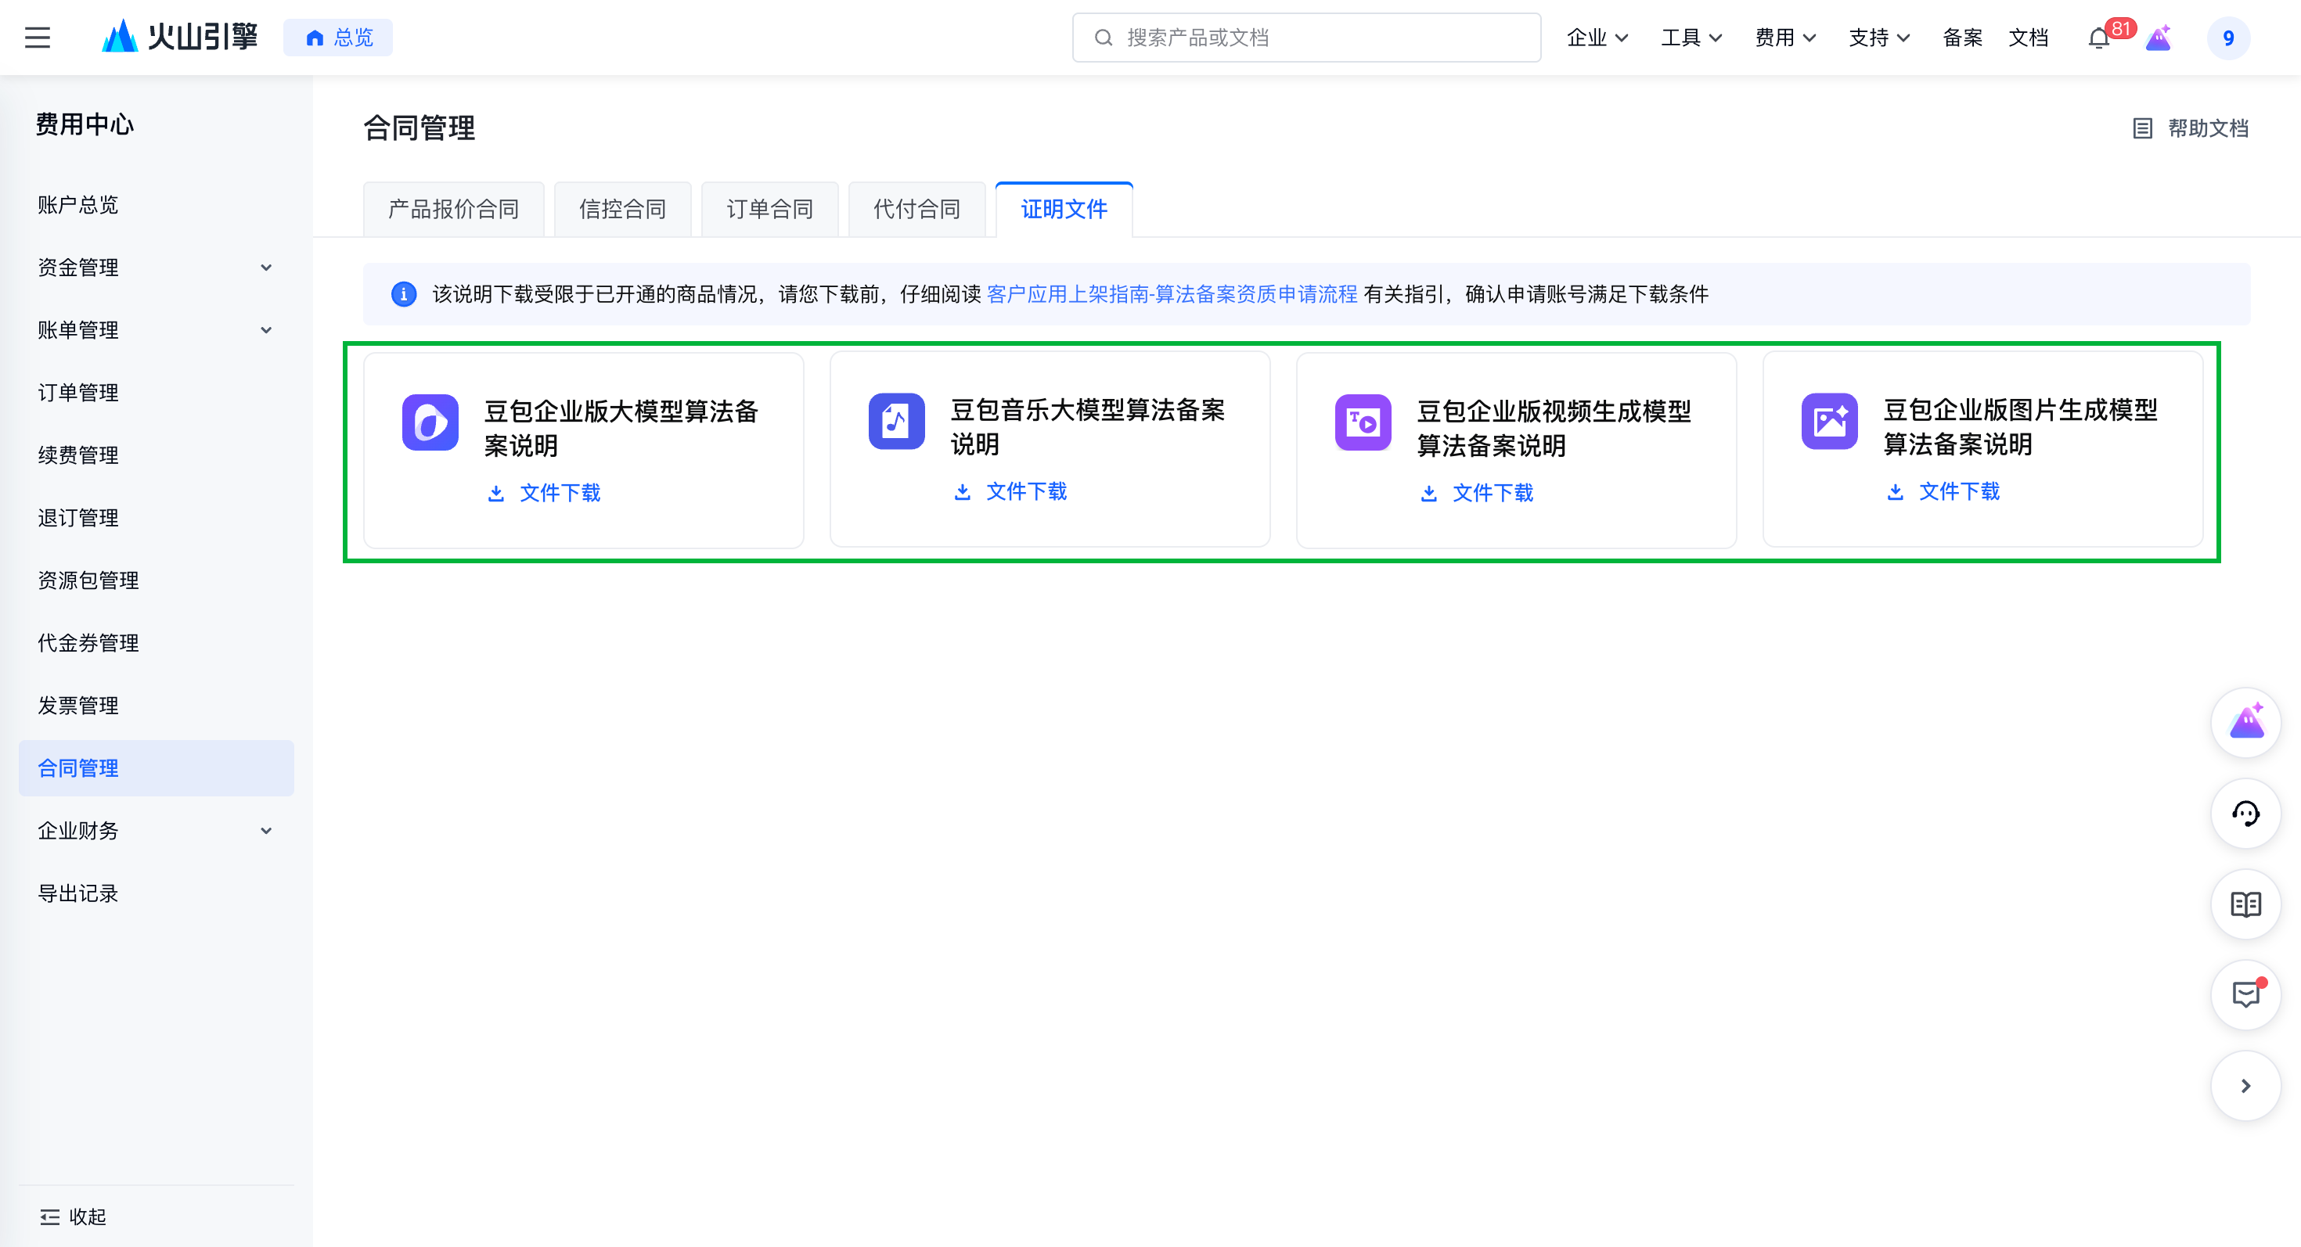Open the hamburger menu icon
The height and width of the screenshot is (1247, 2301).
pyautogui.click(x=37, y=38)
